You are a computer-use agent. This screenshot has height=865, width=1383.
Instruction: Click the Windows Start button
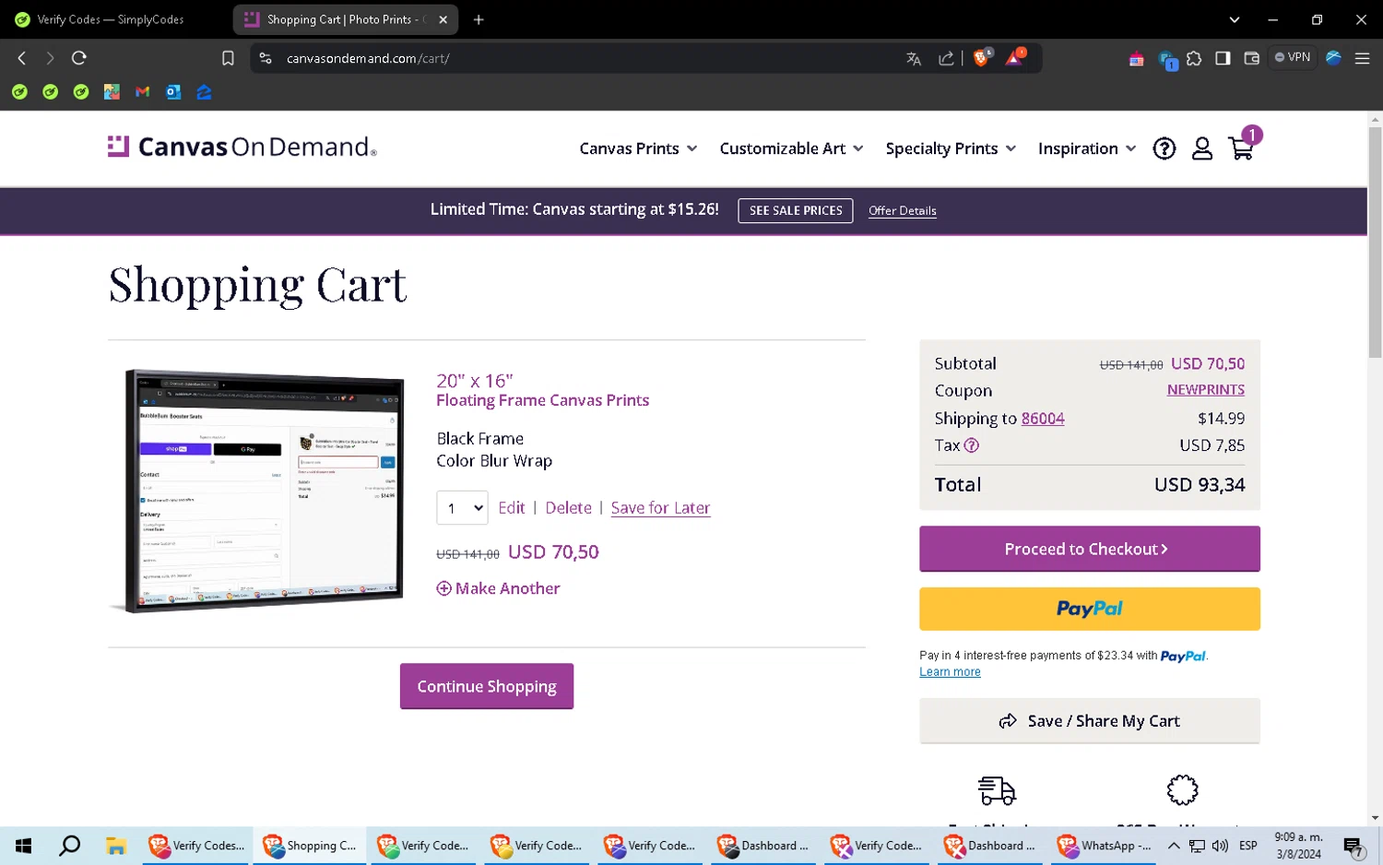[x=24, y=846]
